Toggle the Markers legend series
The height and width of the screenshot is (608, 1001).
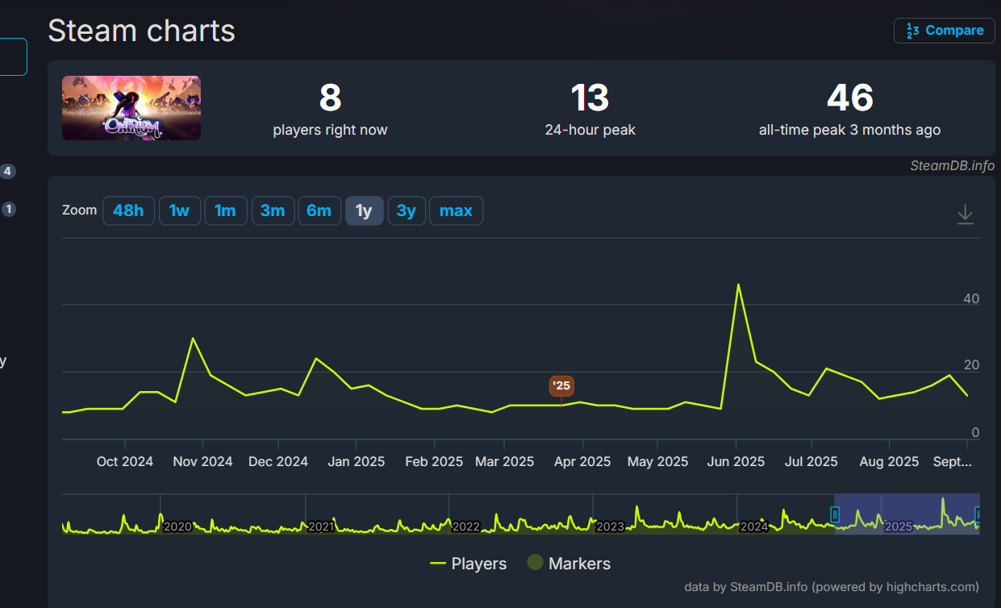coord(569,564)
